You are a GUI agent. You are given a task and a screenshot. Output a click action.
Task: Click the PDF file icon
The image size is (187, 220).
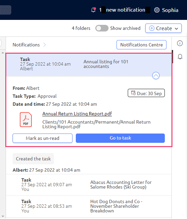pyautogui.click(x=26, y=120)
